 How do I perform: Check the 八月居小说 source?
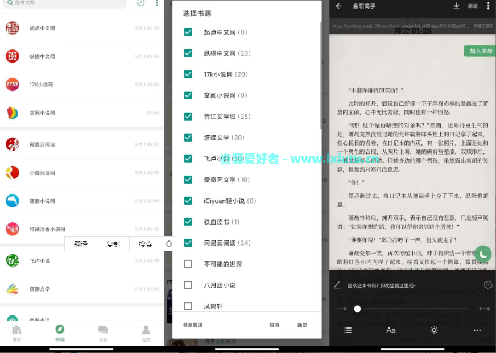coord(188,285)
